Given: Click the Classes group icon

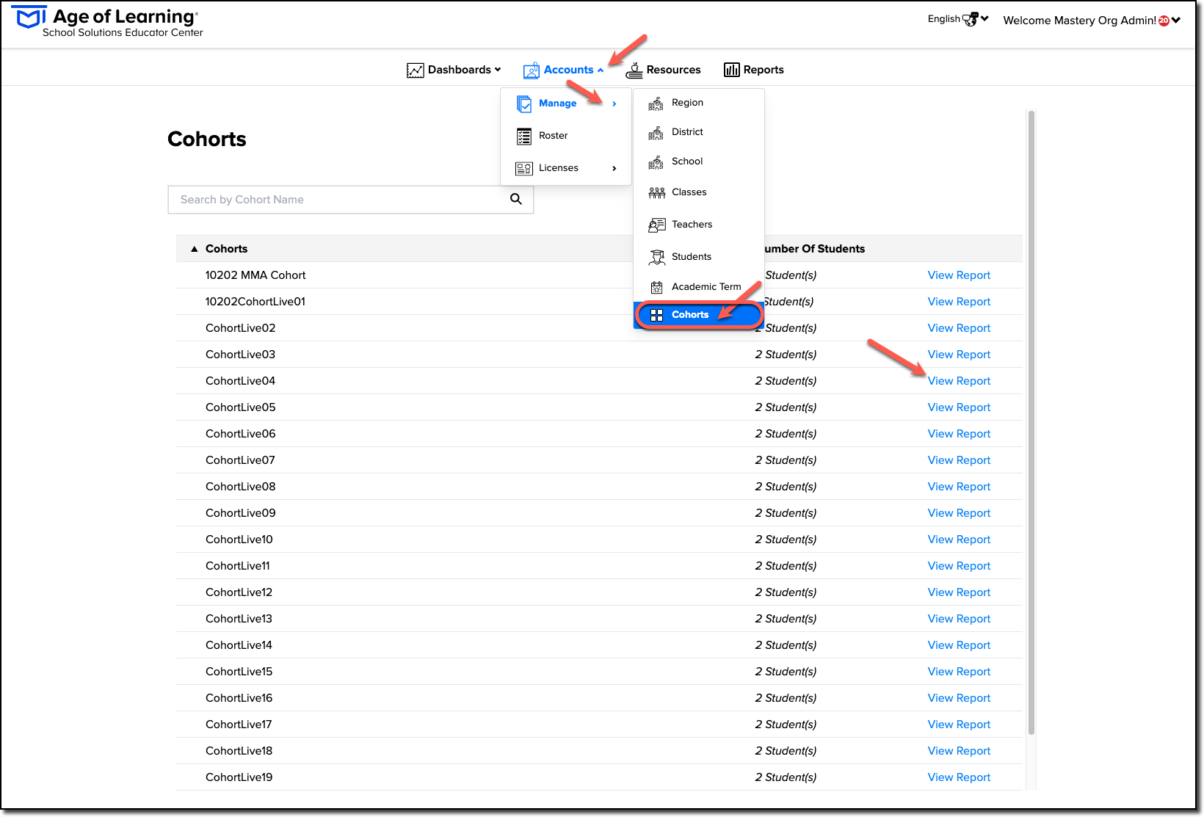Looking at the screenshot, I should click(x=657, y=193).
